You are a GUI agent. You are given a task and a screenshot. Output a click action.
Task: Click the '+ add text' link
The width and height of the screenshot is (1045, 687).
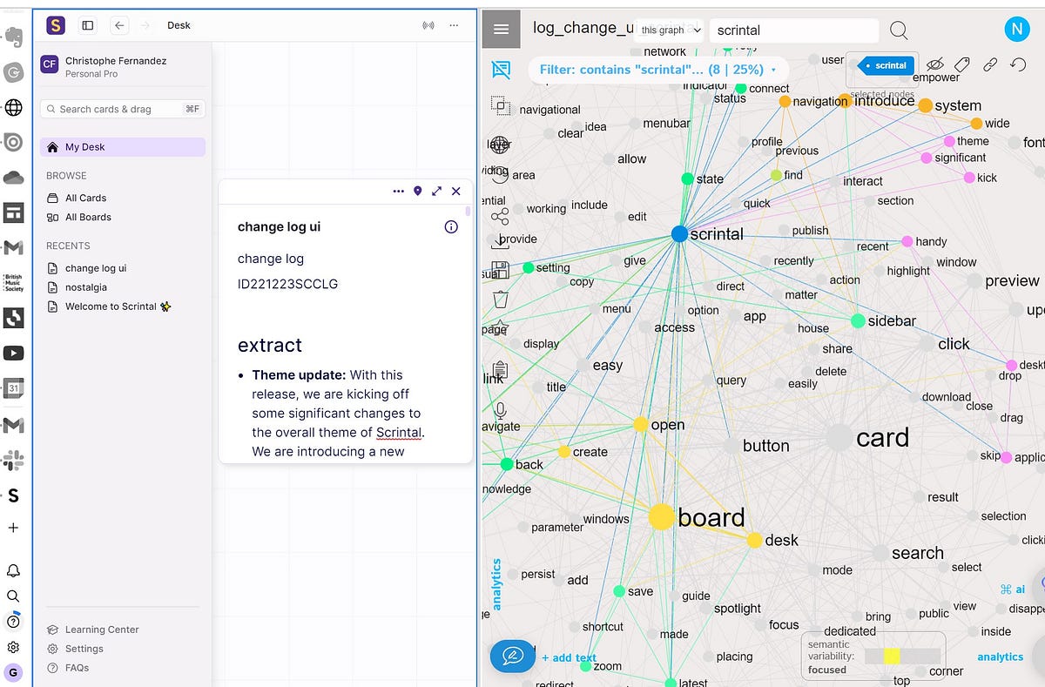pyautogui.click(x=569, y=658)
